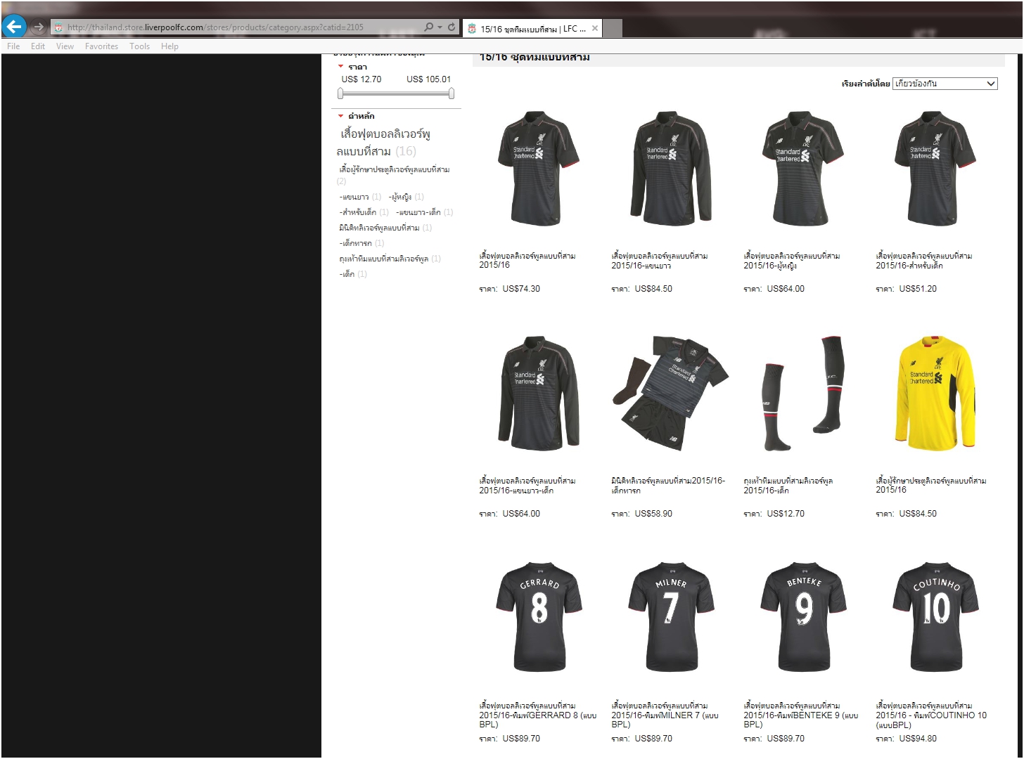The width and height of the screenshot is (1024, 759).
Task: Open the View menu
Action: [x=65, y=46]
